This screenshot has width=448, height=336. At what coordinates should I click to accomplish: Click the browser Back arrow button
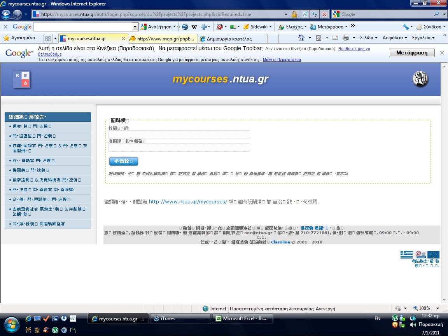[x=6, y=14]
